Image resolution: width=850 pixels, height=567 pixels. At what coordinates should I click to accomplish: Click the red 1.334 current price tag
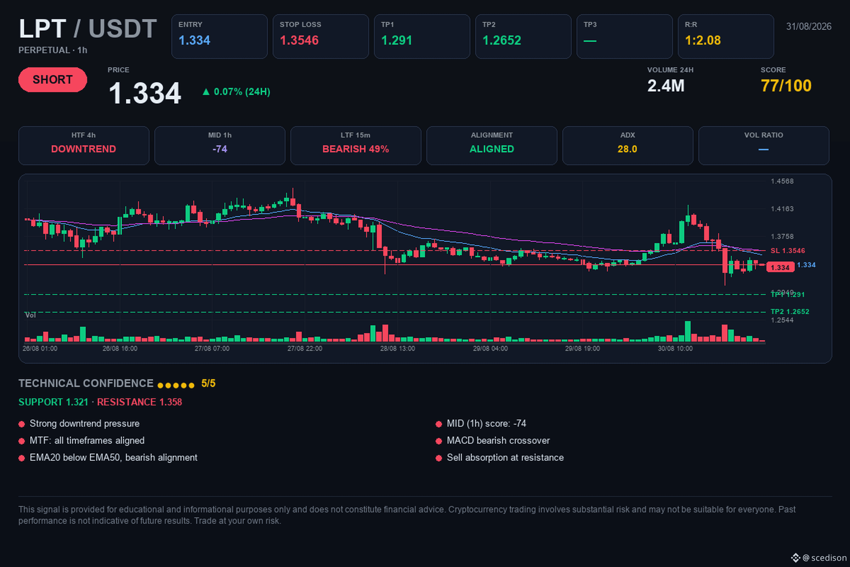780,268
